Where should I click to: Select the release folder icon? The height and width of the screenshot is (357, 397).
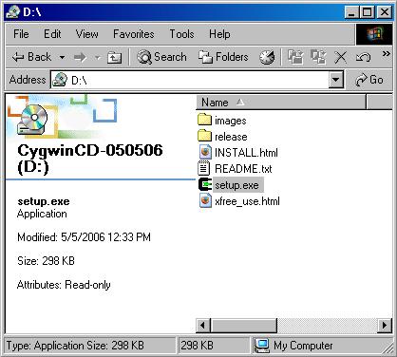pyautogui.click(x=204, y=136)
